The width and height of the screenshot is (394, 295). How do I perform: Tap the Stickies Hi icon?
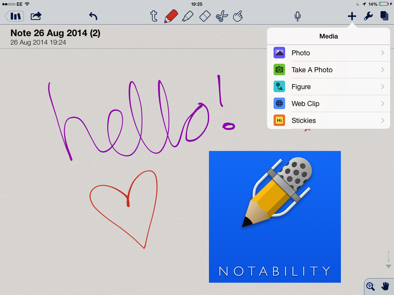point(279,120)
